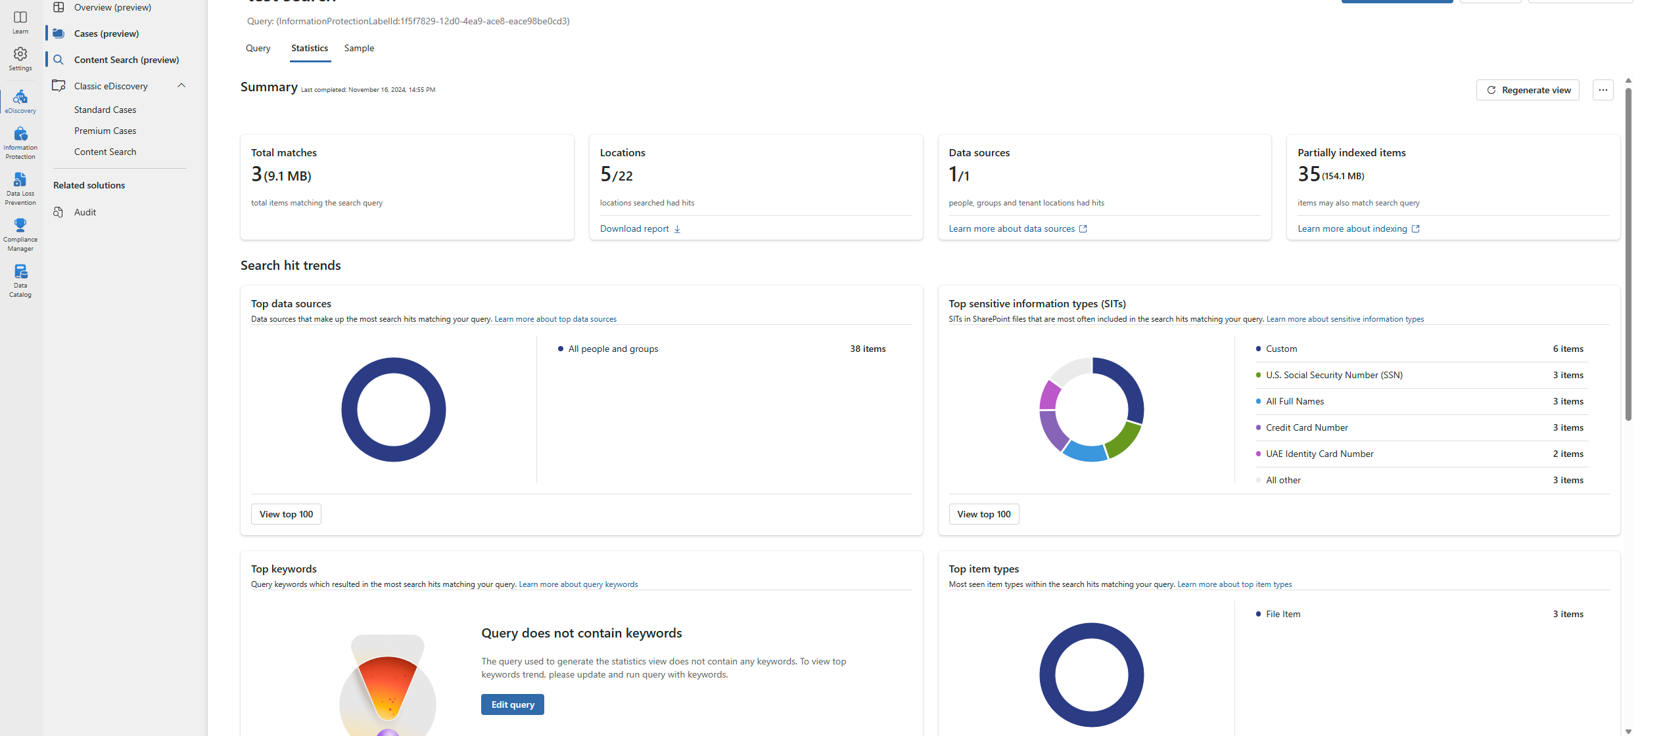1665x736 pixels.
Task: Select the Audit solution icon
Action: [x=59, y=211]
